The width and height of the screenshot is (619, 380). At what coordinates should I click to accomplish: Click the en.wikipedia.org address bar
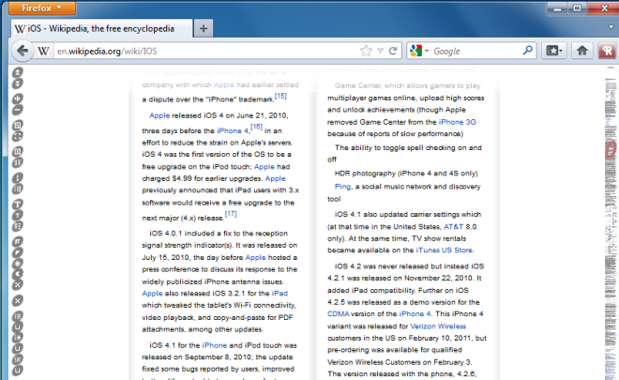pyautogui.click(x=205, y=51)
